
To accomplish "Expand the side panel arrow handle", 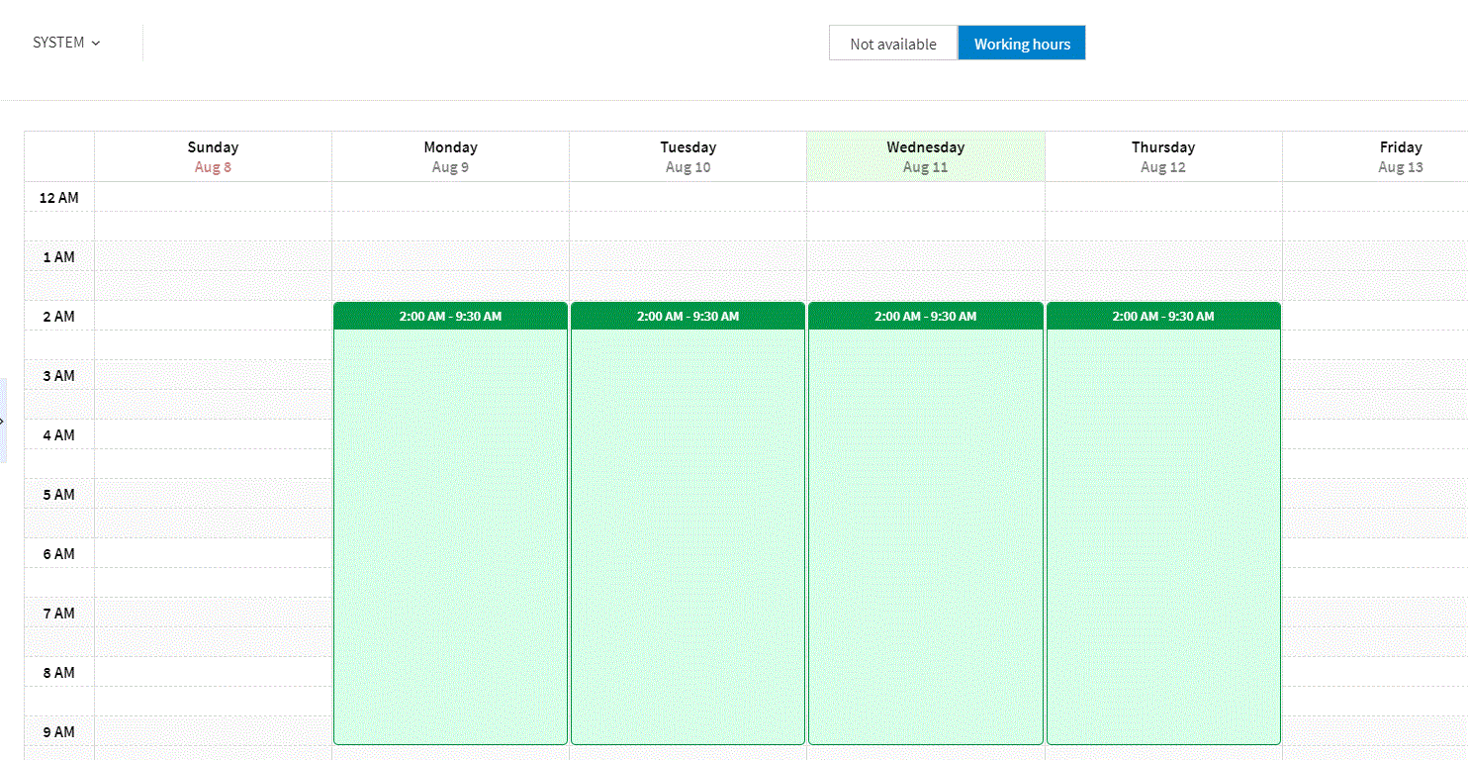I will pyautogui.click(x=3, y=421).
